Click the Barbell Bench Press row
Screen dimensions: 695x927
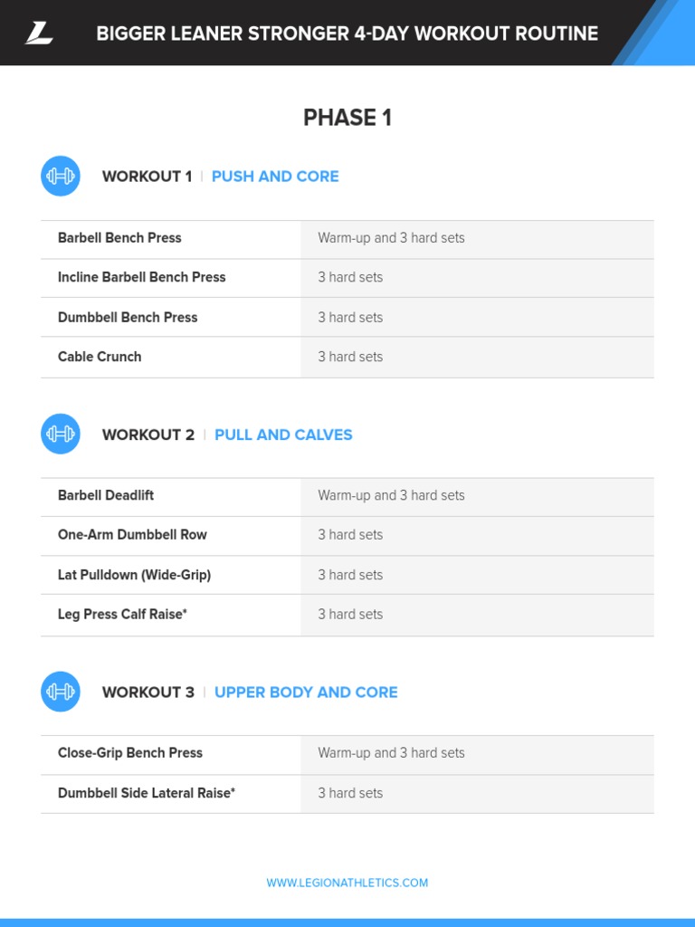point(347,239)
